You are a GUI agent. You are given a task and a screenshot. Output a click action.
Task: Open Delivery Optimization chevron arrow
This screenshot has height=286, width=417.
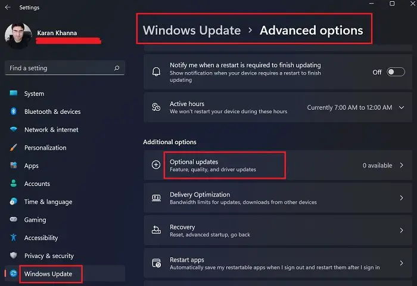click(x=402, y=198)
